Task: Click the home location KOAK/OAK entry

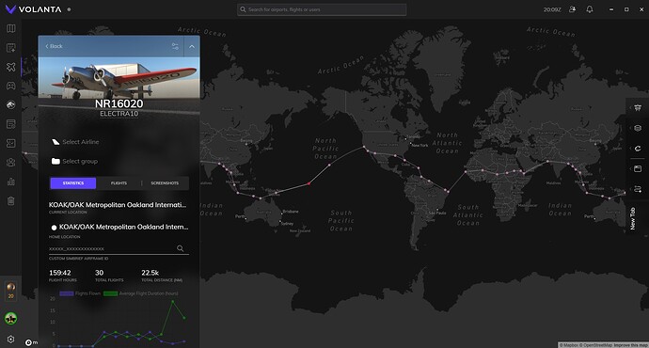Action: (119, 227)
